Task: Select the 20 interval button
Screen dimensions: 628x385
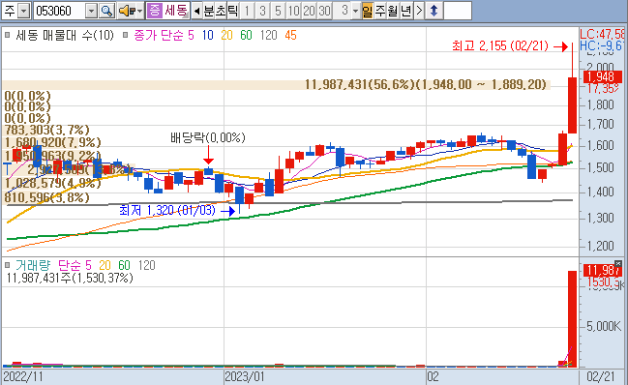Action: pyautogui.click(x=309, y=11)
